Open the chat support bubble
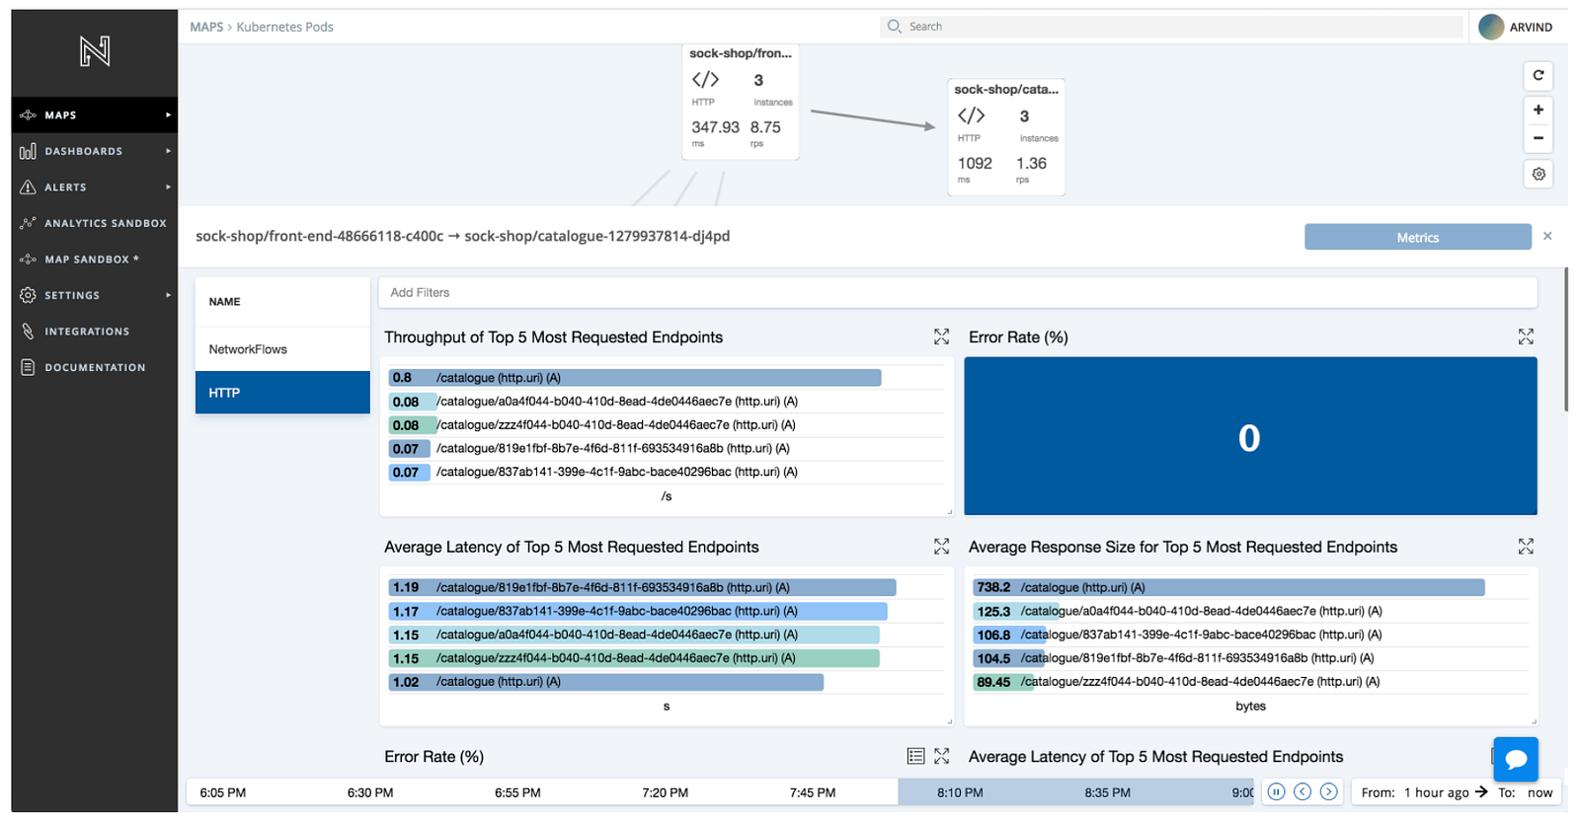1580x822 pixels. (1515, 760)
